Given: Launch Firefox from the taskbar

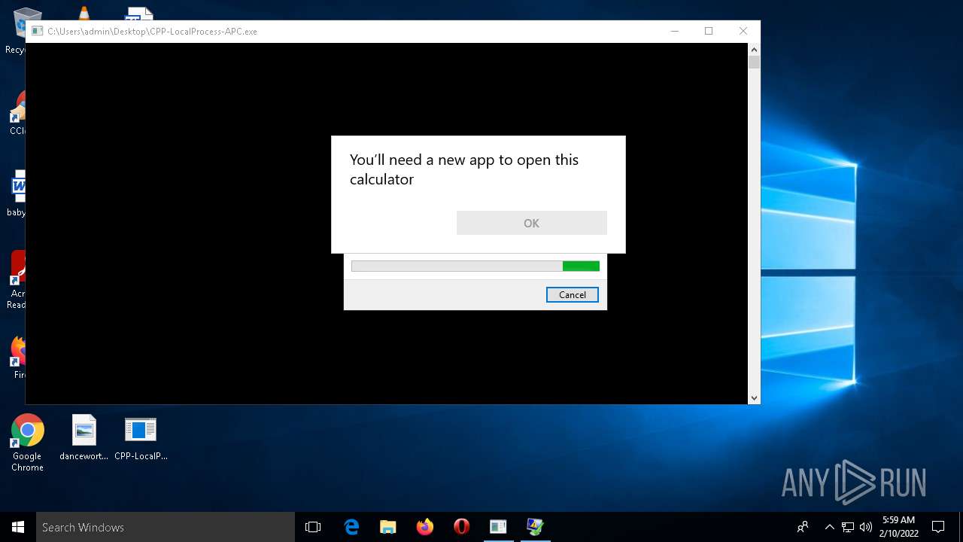Looking at the screenshot, I should pyautogui.click(x=425, y=527).
